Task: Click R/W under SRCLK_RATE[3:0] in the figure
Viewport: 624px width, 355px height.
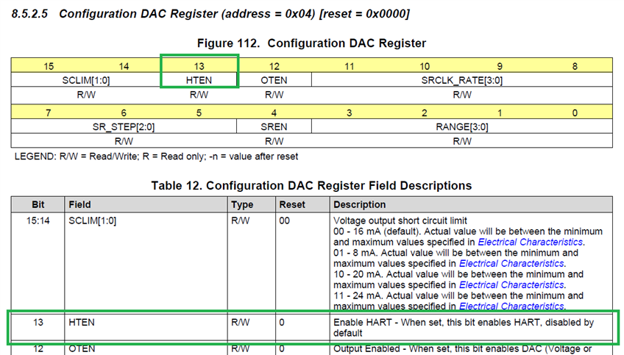Action: pos(462,95)
